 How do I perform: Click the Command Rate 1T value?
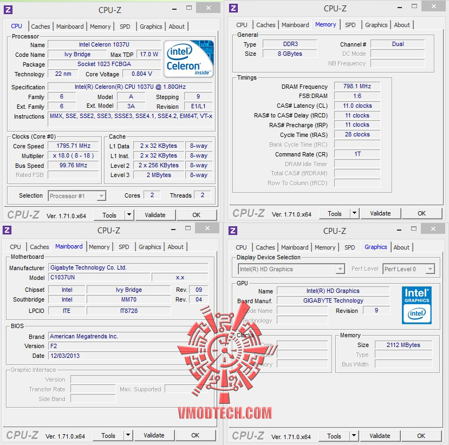(357, 154)
